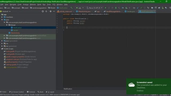Open the Refactor menu

[x=33, y=5]
